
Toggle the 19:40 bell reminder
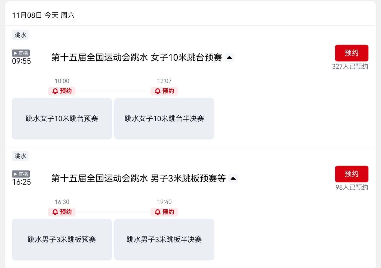[x=164, y=212]
